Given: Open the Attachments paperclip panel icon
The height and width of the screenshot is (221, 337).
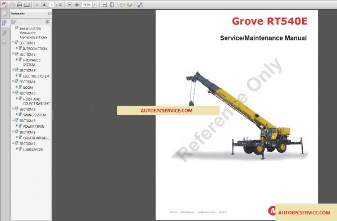Looking at the screenshot, I should click(x=4, y=33).
